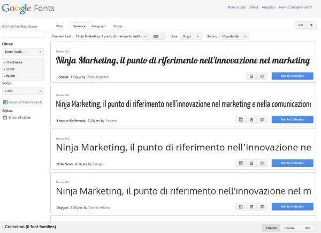Open the About link
Screen dimensions: 321x233
(254, 7)
